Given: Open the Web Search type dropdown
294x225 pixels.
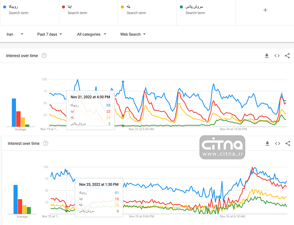Looking at the screenshot, I should click(x=133, y=34).
